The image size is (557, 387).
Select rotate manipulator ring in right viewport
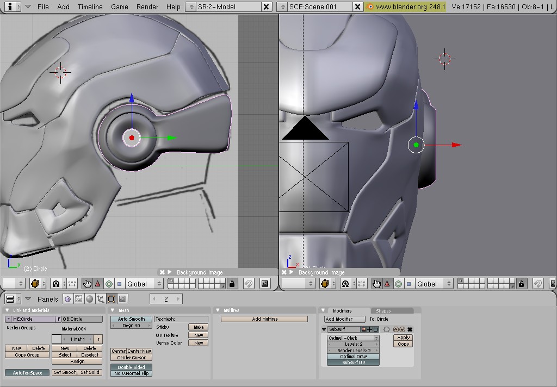click(x=399, y=284)
